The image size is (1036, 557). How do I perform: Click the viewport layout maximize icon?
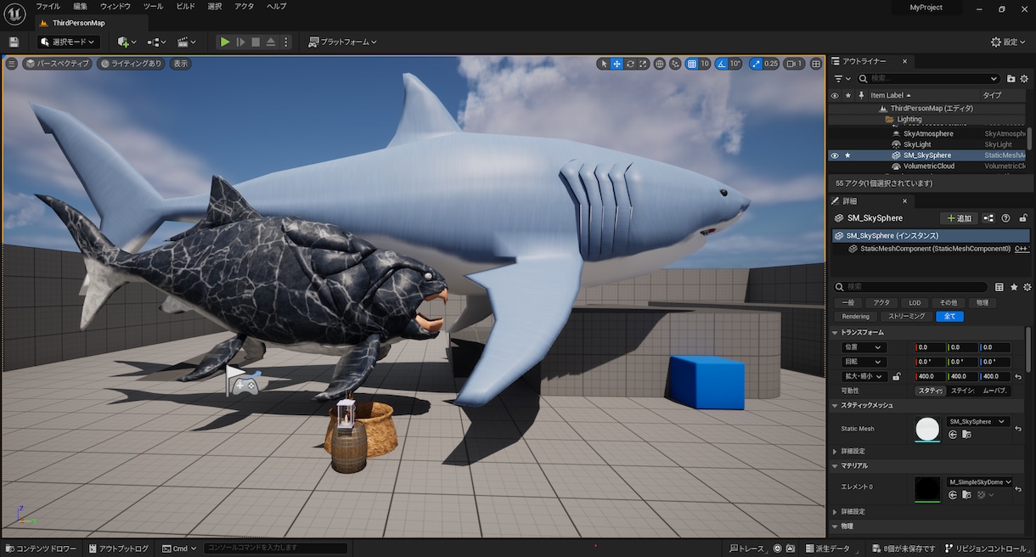(816, 64)
